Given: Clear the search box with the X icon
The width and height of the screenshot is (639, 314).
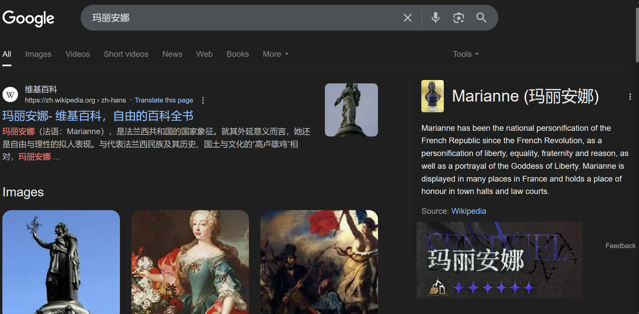Looking at the screenshot, I should (x=408, y=18).
